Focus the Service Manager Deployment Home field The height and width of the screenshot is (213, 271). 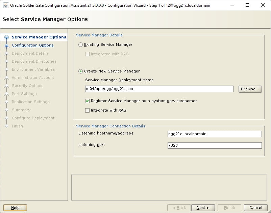(x=159, y=89)
